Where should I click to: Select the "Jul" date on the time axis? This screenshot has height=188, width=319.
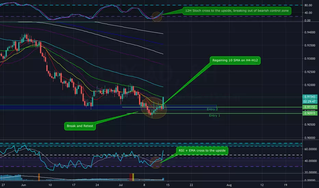tap(120, 185)
